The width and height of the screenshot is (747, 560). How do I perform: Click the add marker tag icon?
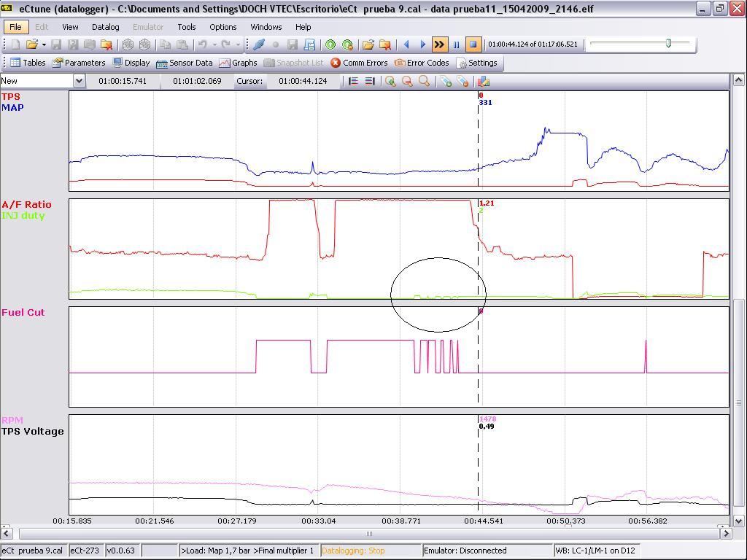pyautogui.click(x=446, y=82)
